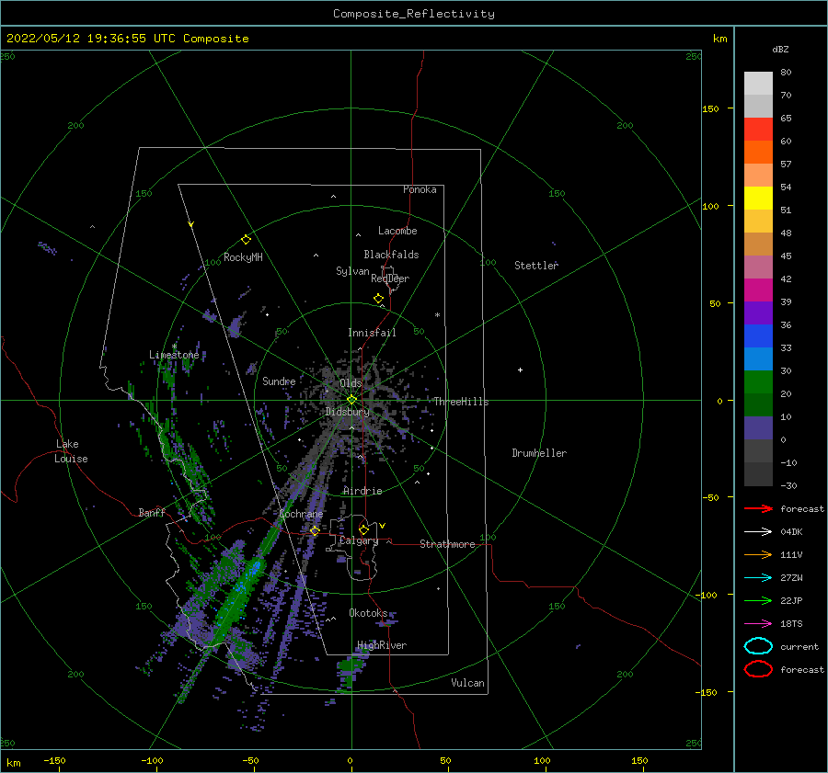Click the 22JP legend label
828x773 pixels.
click(791, 600)
